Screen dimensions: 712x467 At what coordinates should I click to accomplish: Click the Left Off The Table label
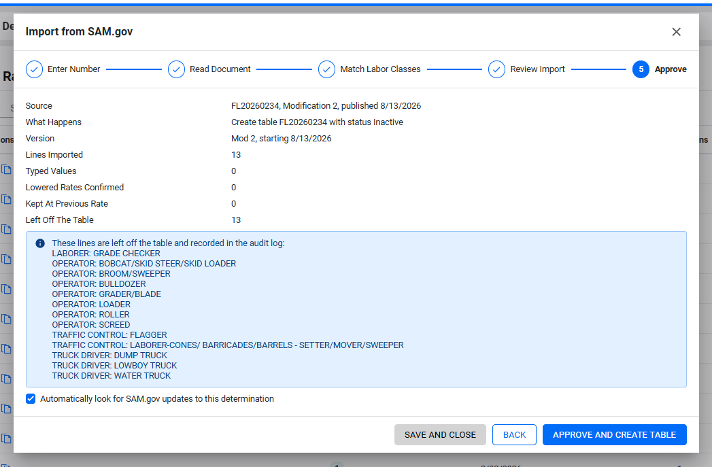59,220
